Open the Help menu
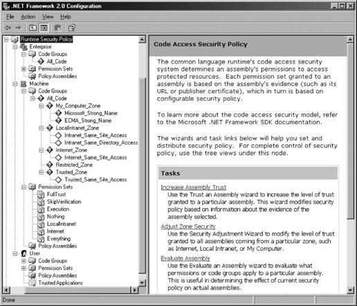Image resolution: width=357 pixels, height=306 pixels. 66,17
